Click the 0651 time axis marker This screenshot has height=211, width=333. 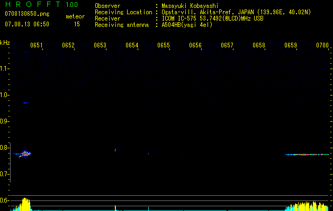pos(37,45)
